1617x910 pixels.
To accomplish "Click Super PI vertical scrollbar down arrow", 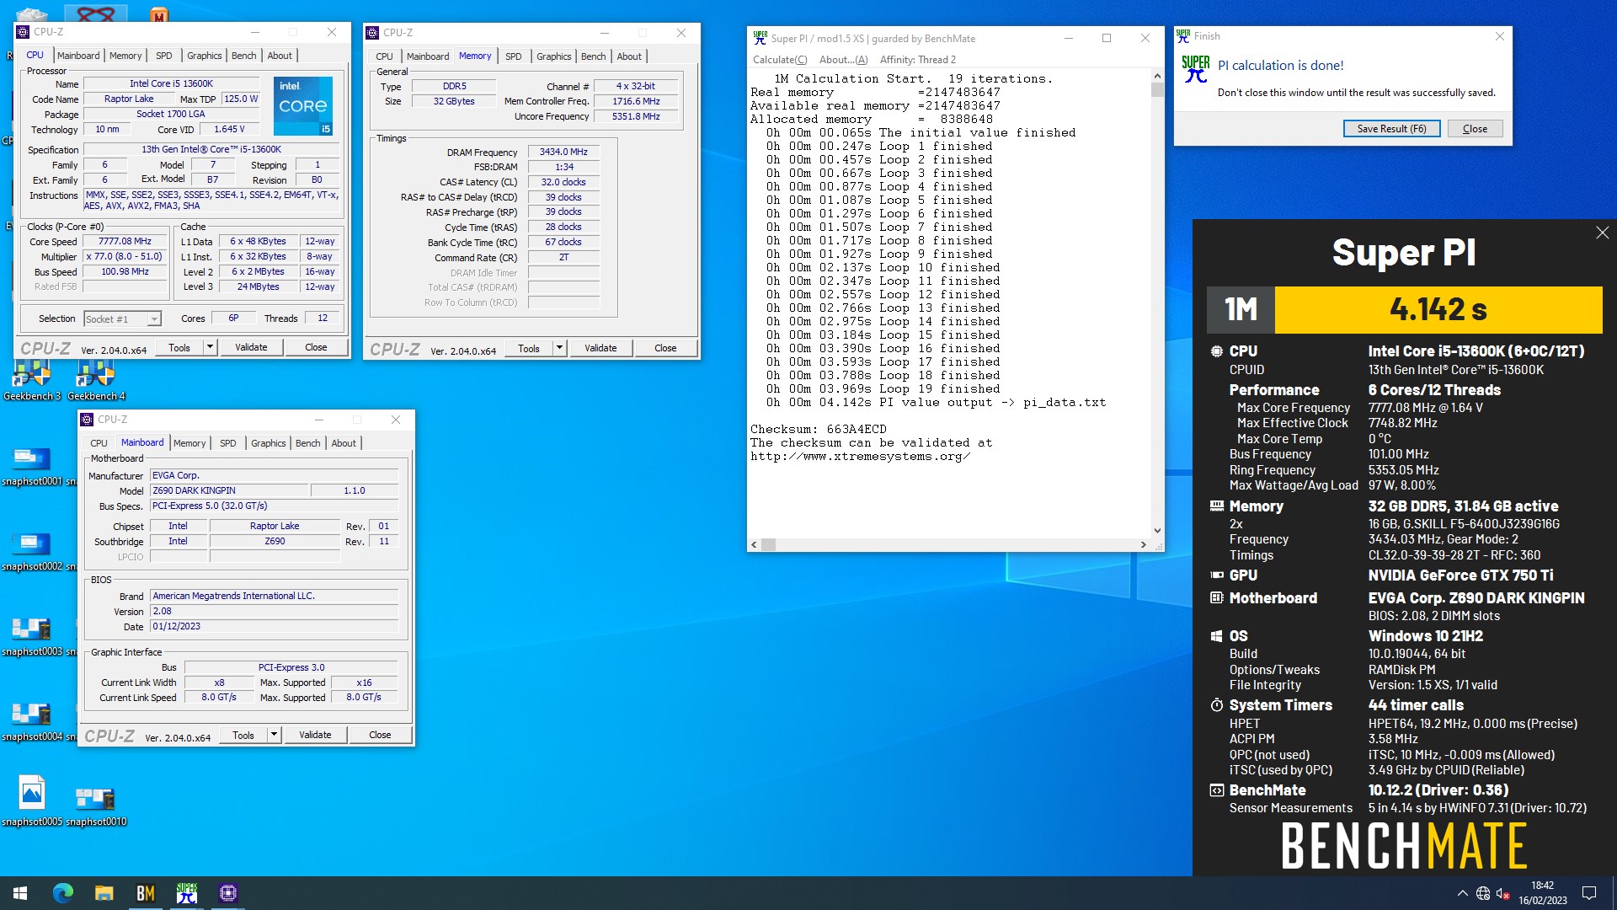I will [1157, 531].
